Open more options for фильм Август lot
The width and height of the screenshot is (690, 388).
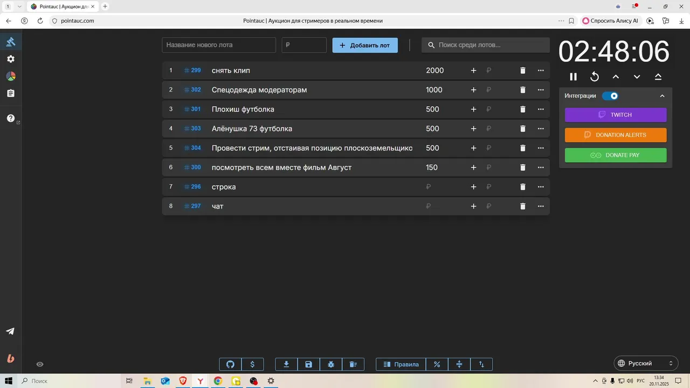(541, 168)
